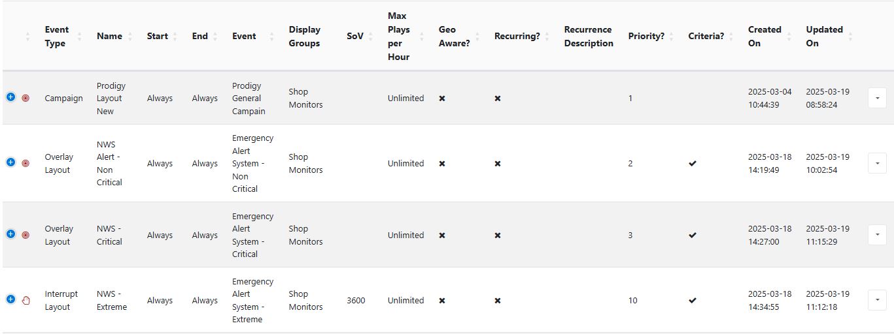Sort the table by SoV column
The height and width of the screenshot is (334, 894).
click(x=360, y=37)
